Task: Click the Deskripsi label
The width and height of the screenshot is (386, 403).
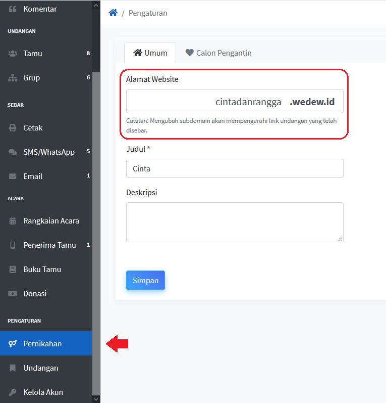Action: pyautogui.click(x=142, y=193)
